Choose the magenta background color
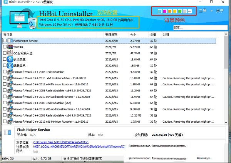 pos(165,11)
